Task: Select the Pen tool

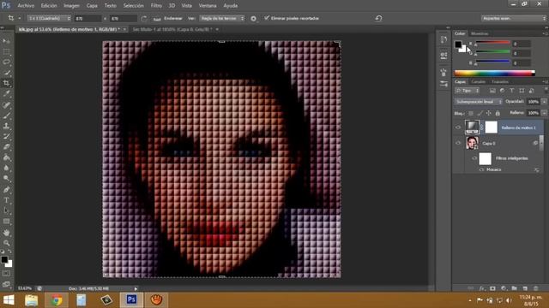Action: click(6, 190)
